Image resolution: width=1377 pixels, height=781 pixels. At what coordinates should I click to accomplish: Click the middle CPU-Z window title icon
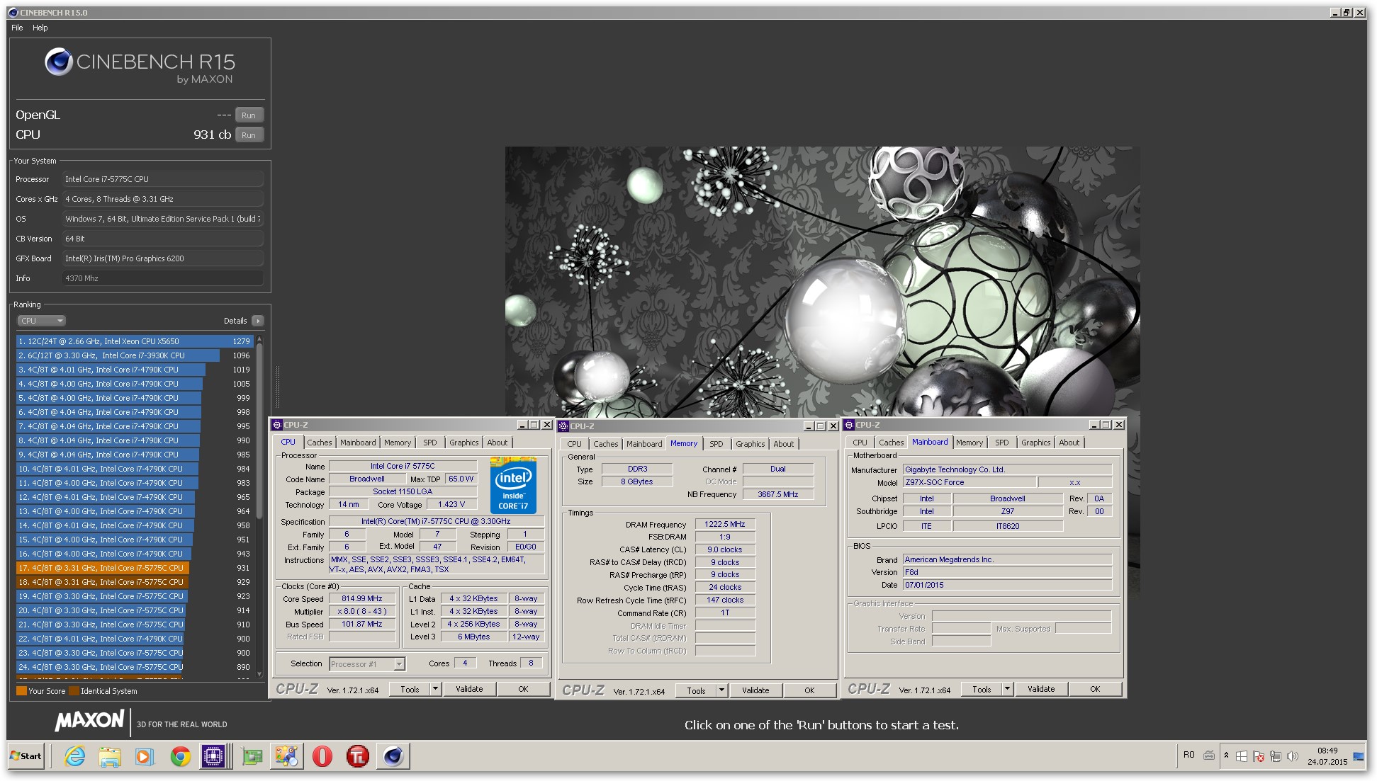pos(563,426)
